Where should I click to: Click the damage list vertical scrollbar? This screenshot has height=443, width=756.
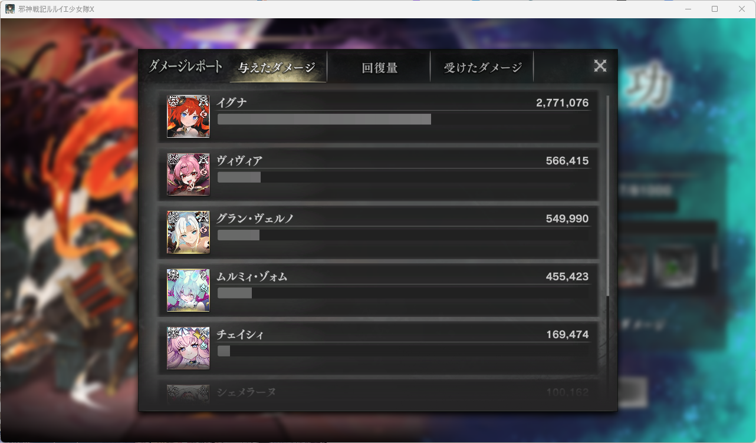pos(608,195)
